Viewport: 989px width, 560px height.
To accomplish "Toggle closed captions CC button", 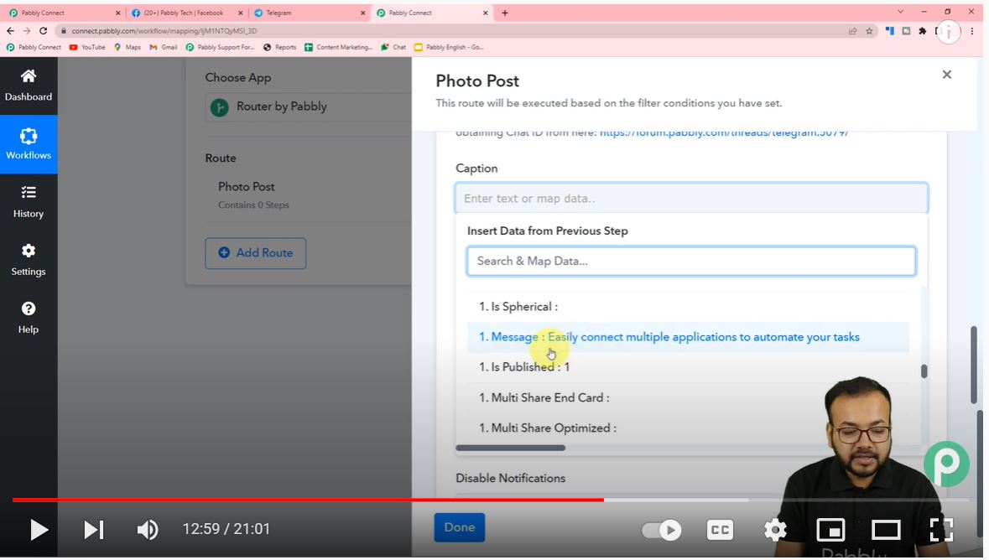I will 720,530.
